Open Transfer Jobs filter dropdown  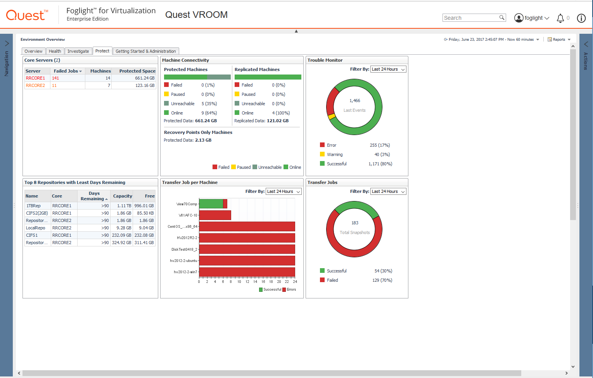point(388,192)
